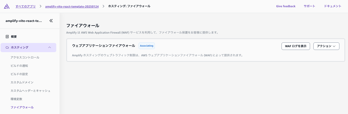Open the アクション dropdown menu
348x114 pixels.
[326, 46]
